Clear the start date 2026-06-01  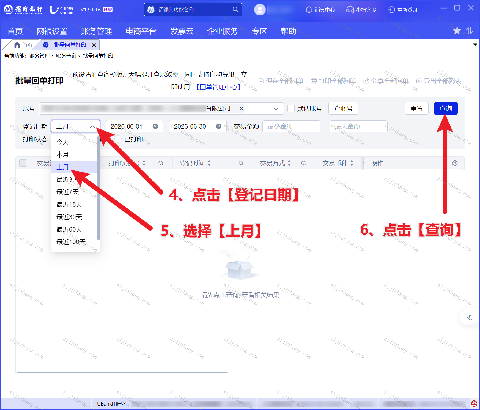(155, 126)
